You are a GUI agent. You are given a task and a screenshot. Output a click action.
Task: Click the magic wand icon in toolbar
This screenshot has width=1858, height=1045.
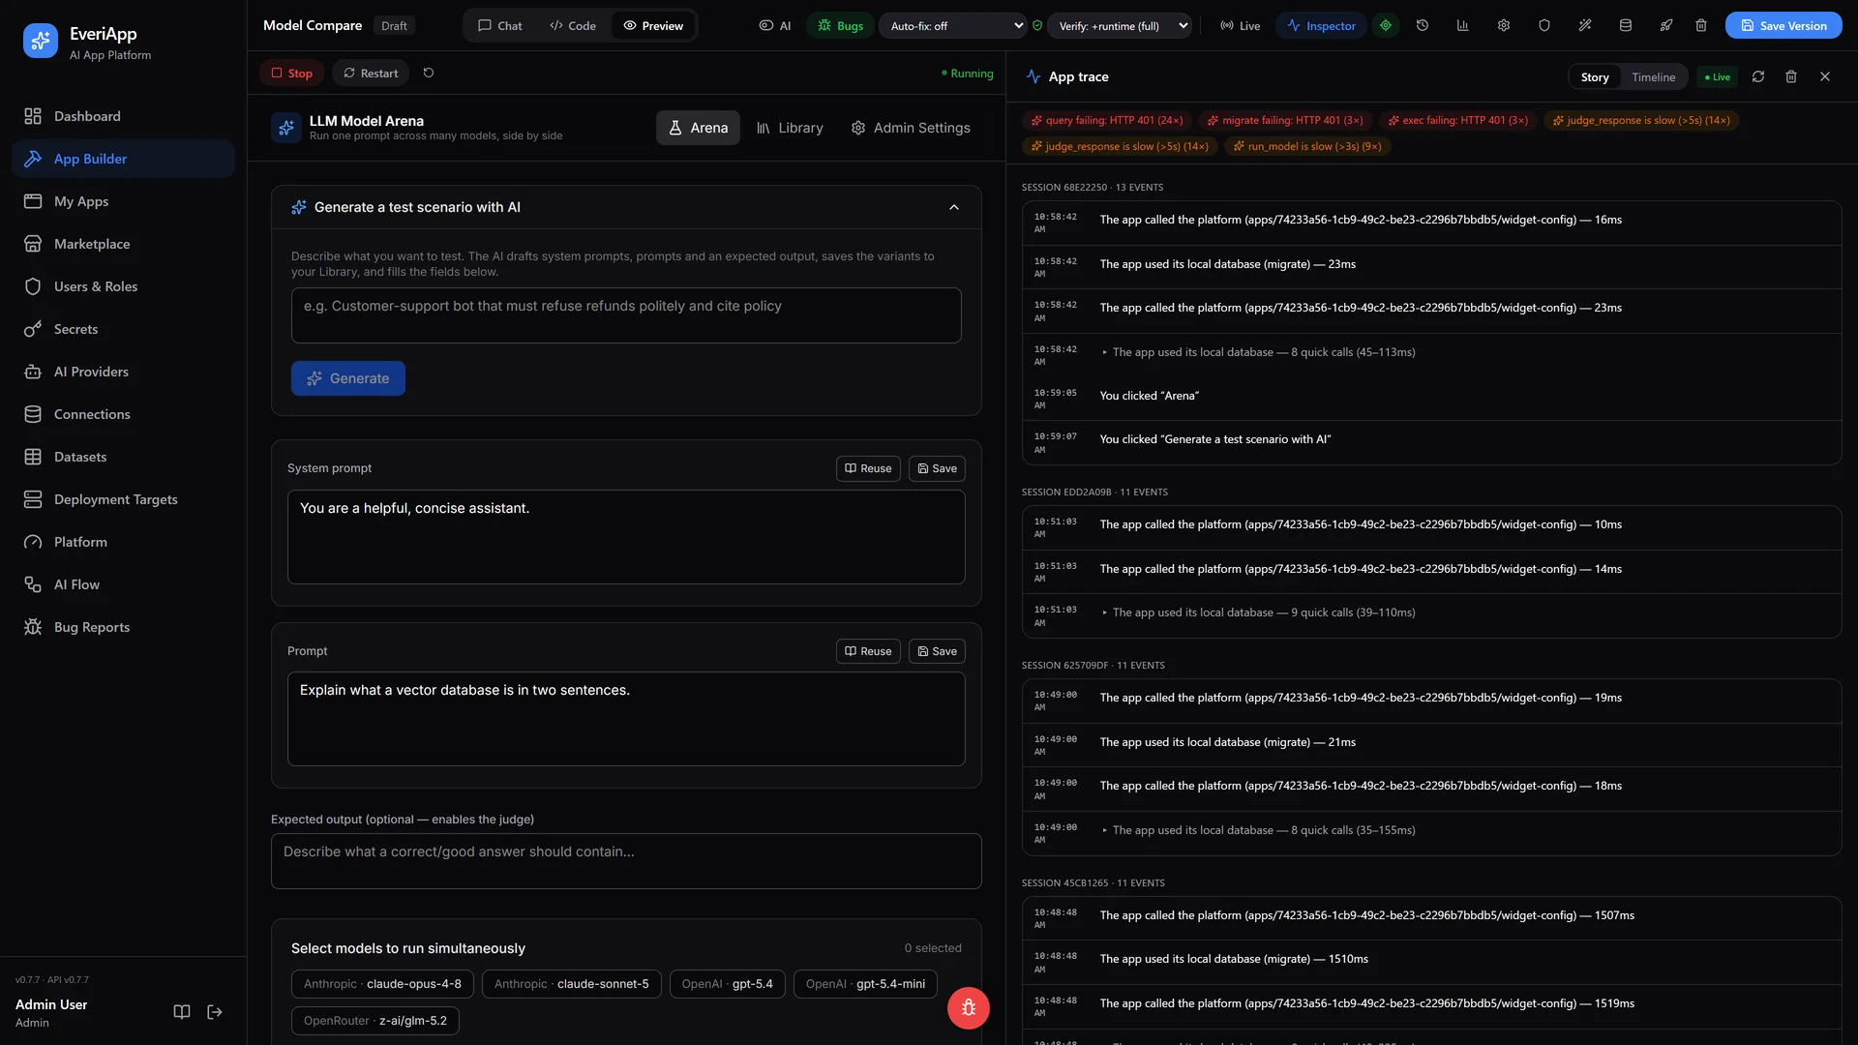point(1585,25)
